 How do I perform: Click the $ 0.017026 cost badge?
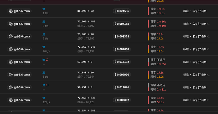[122, 87]
